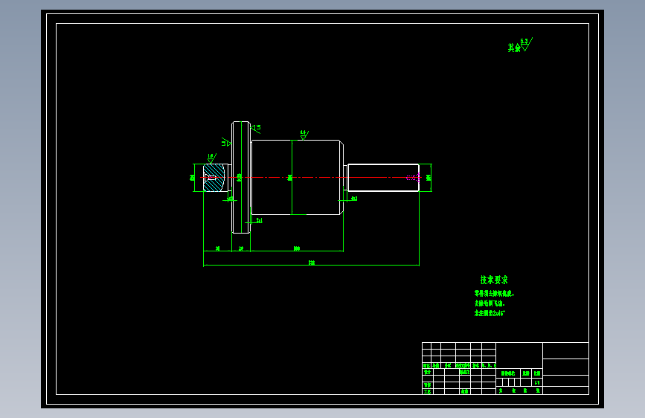
Task: Select the cyan hatched section on shaft end
Action: [214, 178]
